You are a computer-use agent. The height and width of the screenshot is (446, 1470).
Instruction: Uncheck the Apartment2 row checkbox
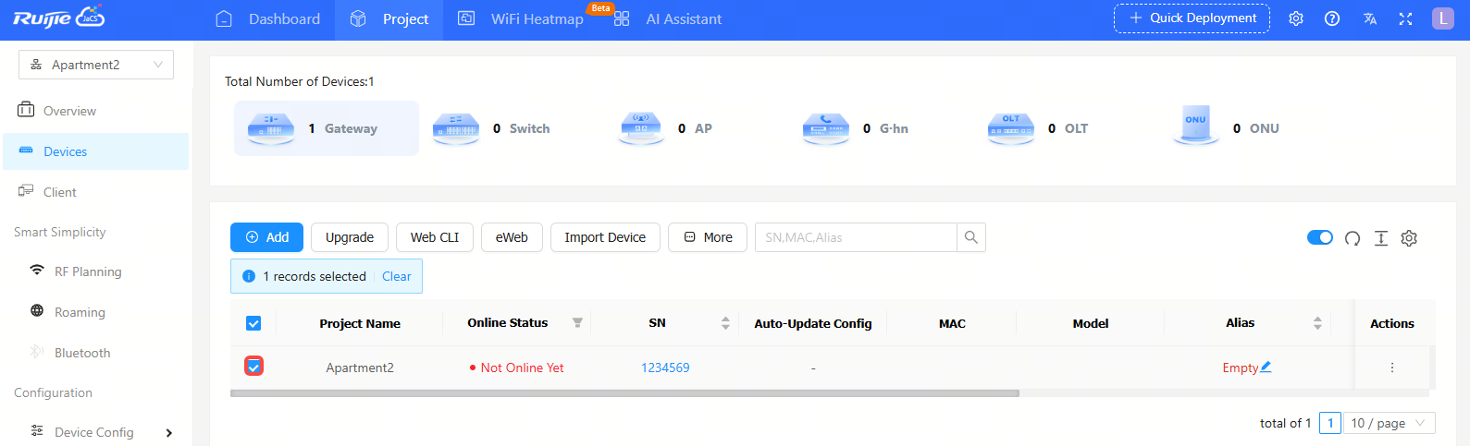click(253, 367)
